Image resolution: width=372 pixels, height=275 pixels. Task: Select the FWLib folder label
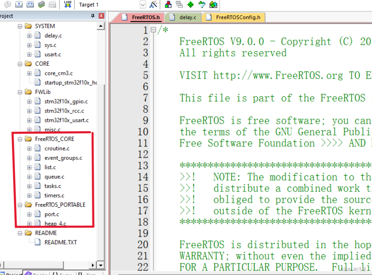pyautogui.click(x=43, y=92)
